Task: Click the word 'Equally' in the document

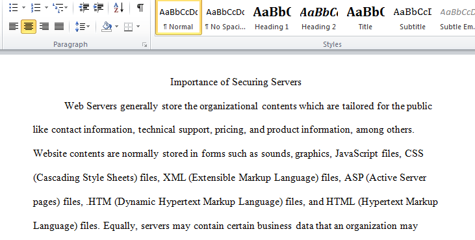Action: [x=120, y=226]
